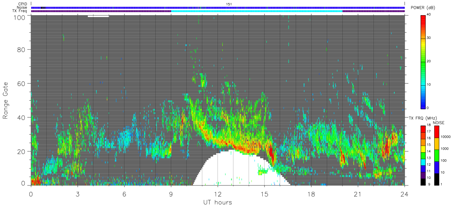Click the CPID label at top left
This screenshot has width=455, height=210.
point(22,4)
